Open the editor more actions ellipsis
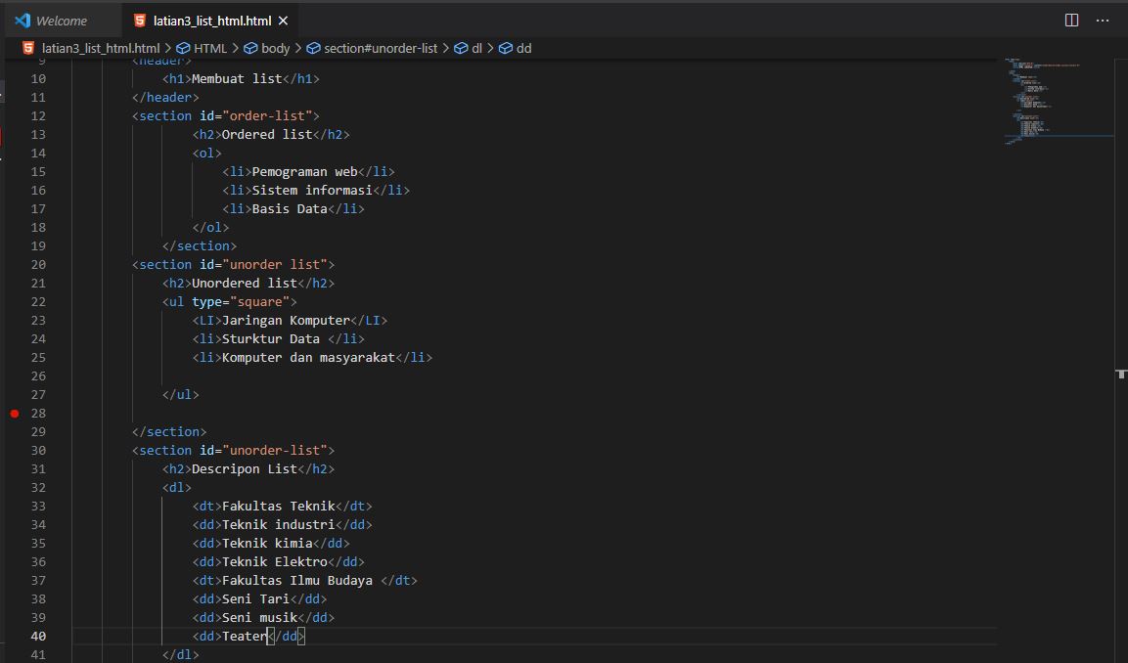The image size is (1128, 663). point(1103,21)
